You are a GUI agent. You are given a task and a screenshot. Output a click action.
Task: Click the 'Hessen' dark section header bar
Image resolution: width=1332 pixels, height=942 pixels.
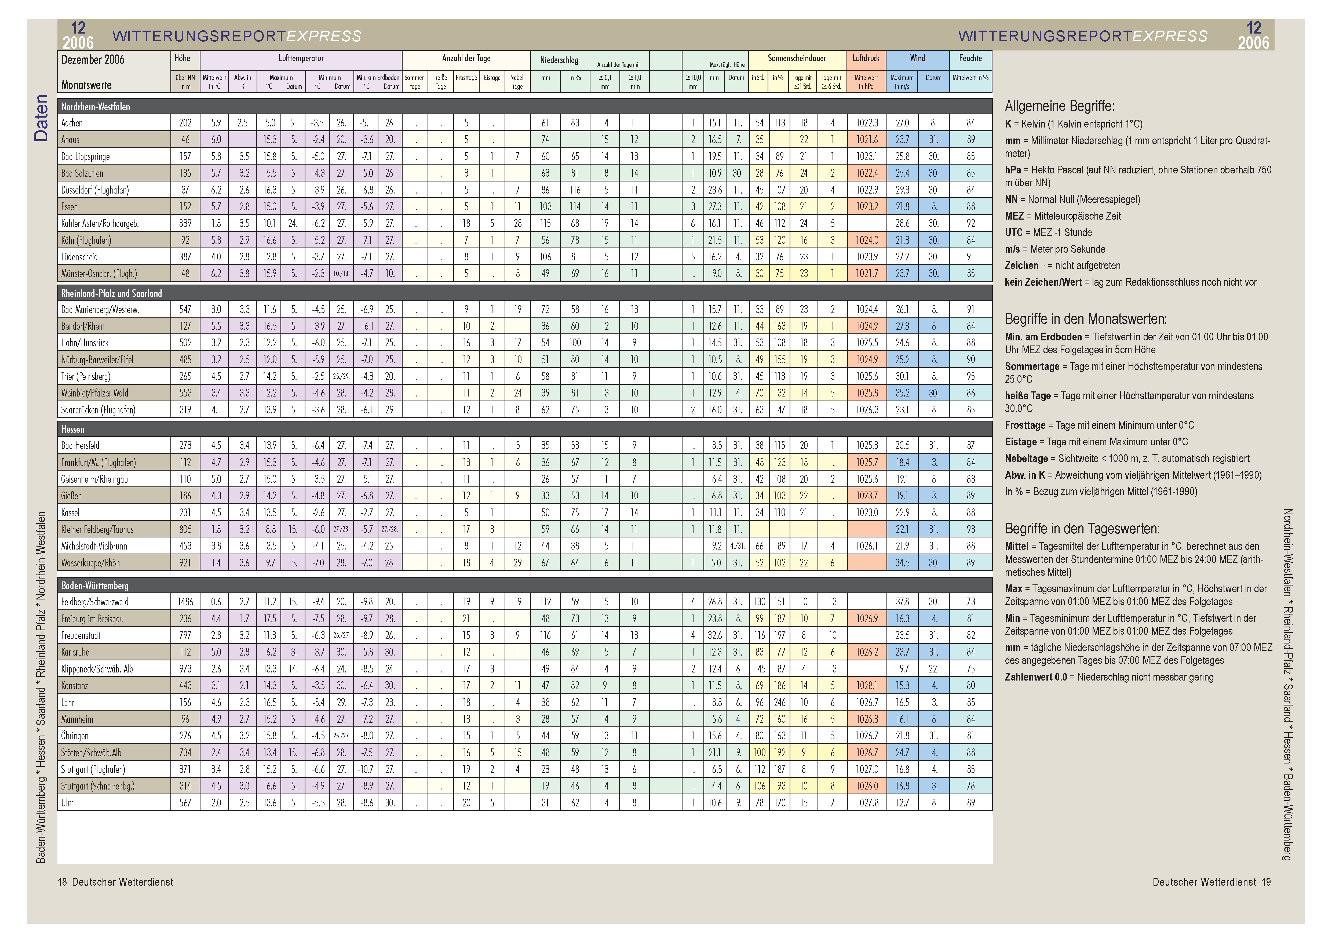click(524, 429)
